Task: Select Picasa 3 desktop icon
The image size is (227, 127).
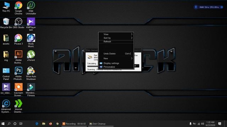Action: pyautogui.click(x=18, y=40)
